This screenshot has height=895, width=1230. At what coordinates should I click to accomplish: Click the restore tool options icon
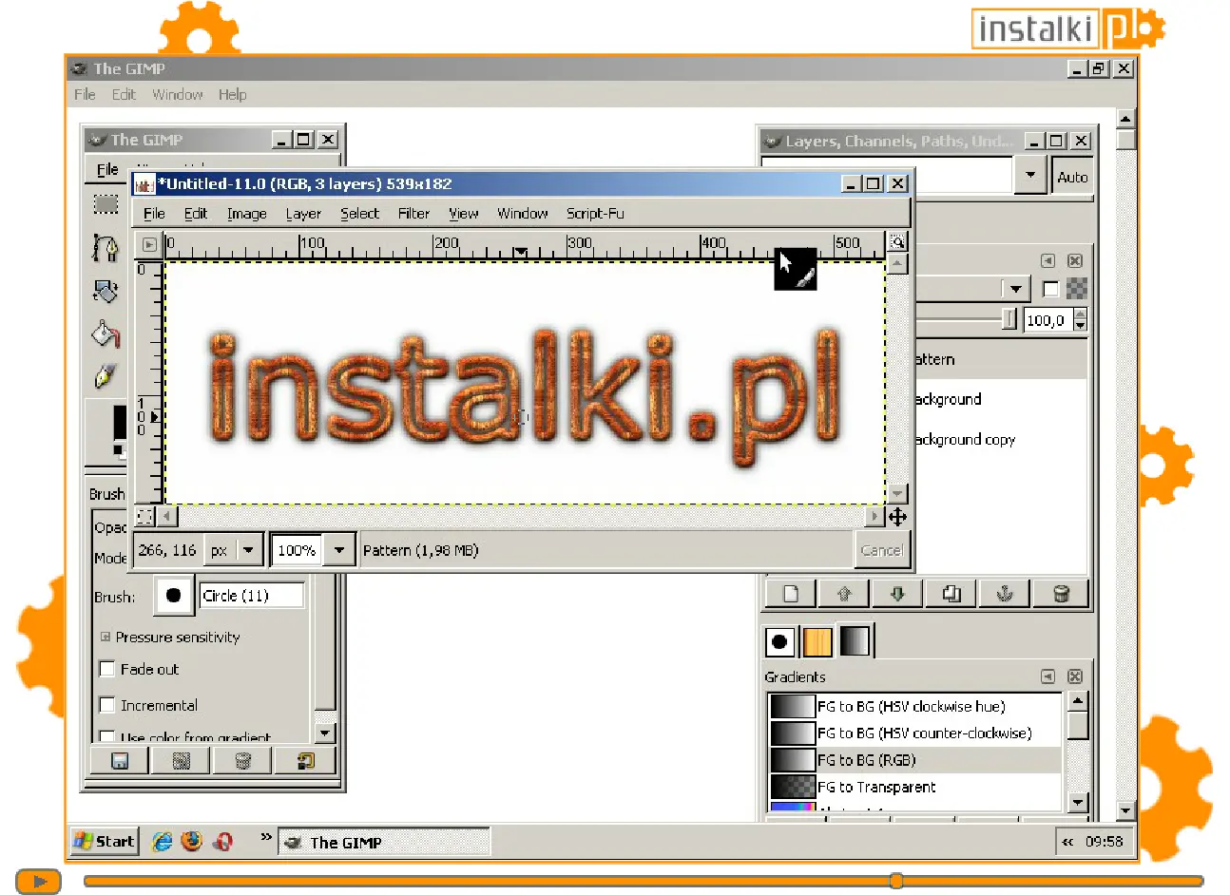[182, 761]
